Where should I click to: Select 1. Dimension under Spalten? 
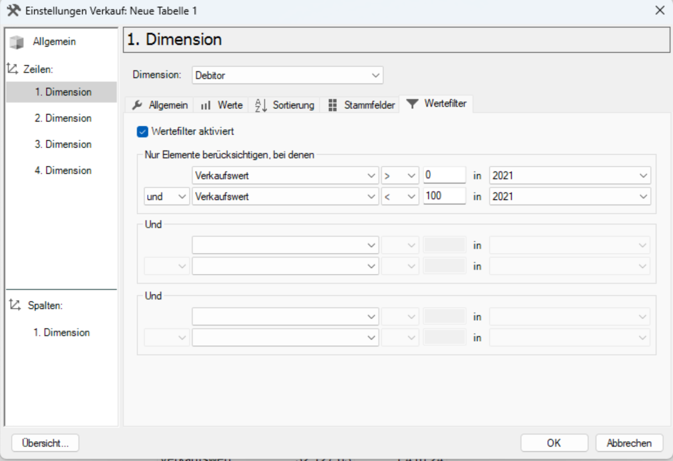coord(61,332)
